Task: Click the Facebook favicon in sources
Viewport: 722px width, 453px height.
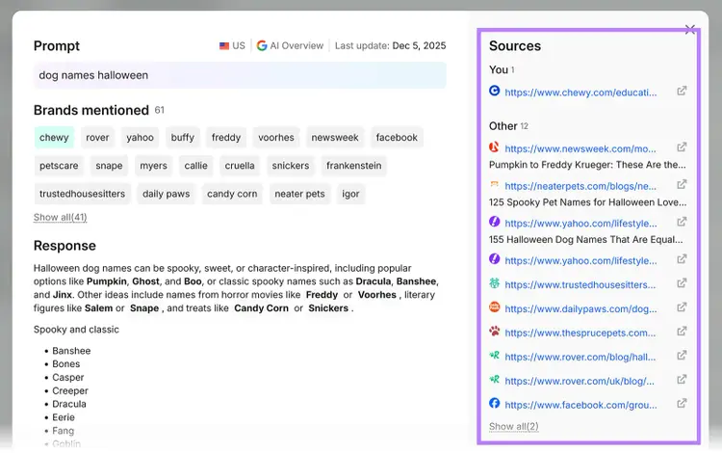Action: (x=494, y=403)
